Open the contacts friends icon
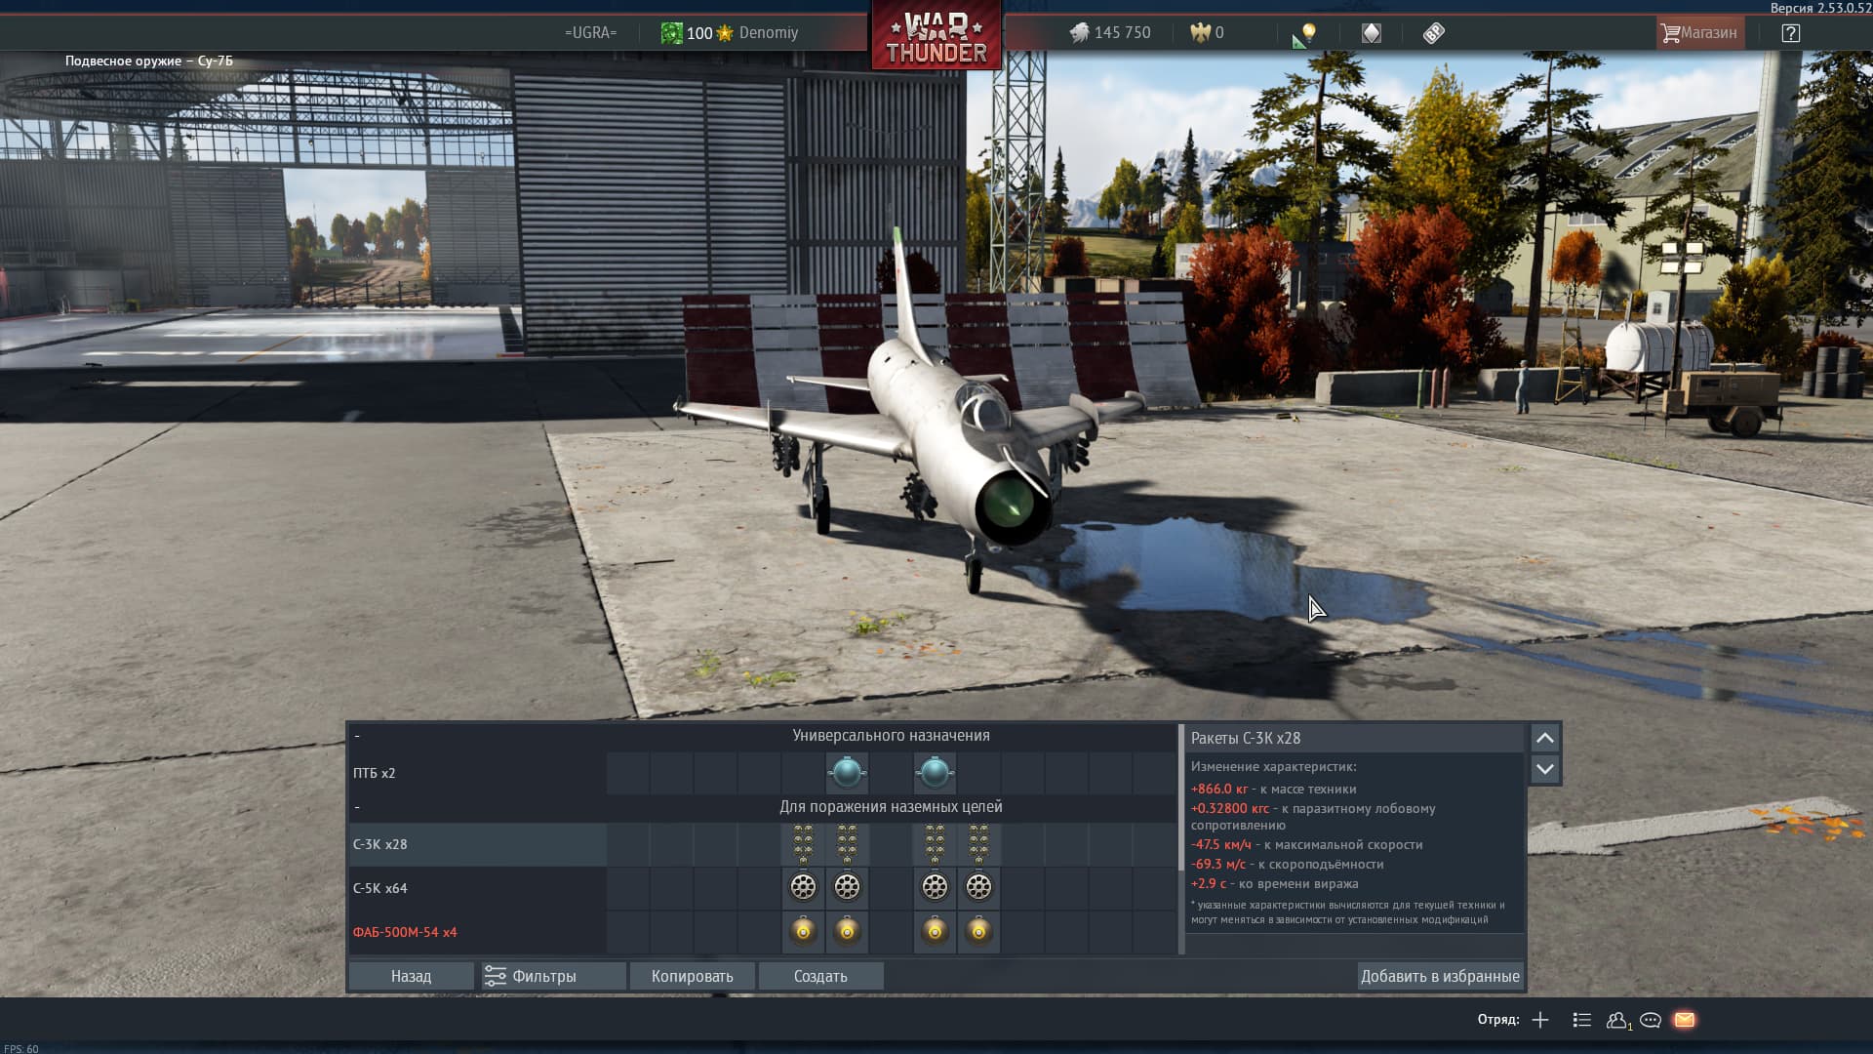 click(x=1616, y=1020)
